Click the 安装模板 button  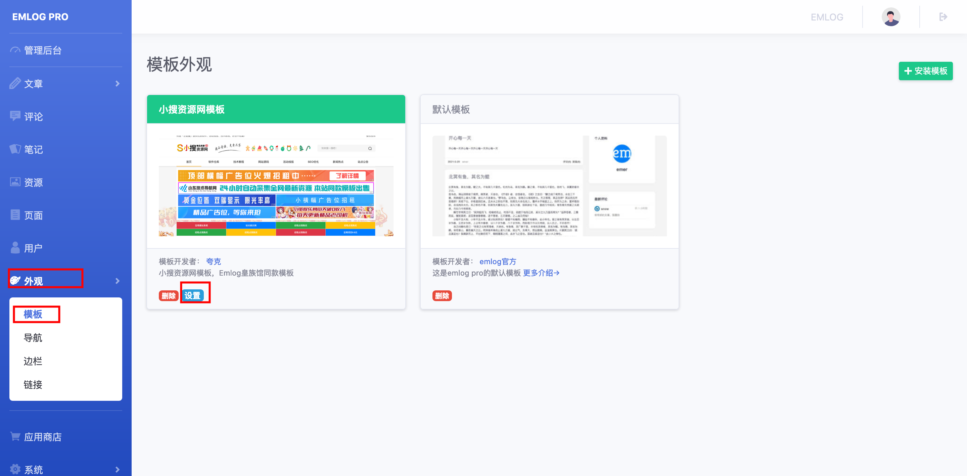coord(925,71)
